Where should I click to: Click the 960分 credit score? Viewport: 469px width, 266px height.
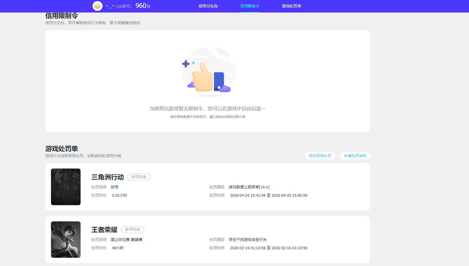[143, 6]
